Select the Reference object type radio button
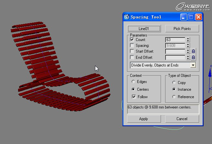This screenshot has width=212, height=144. tap(174, 97)
